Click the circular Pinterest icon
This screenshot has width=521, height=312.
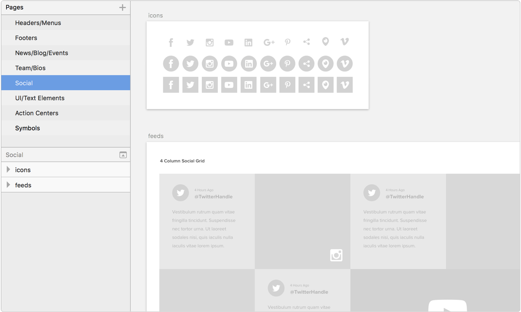point(287,64)
